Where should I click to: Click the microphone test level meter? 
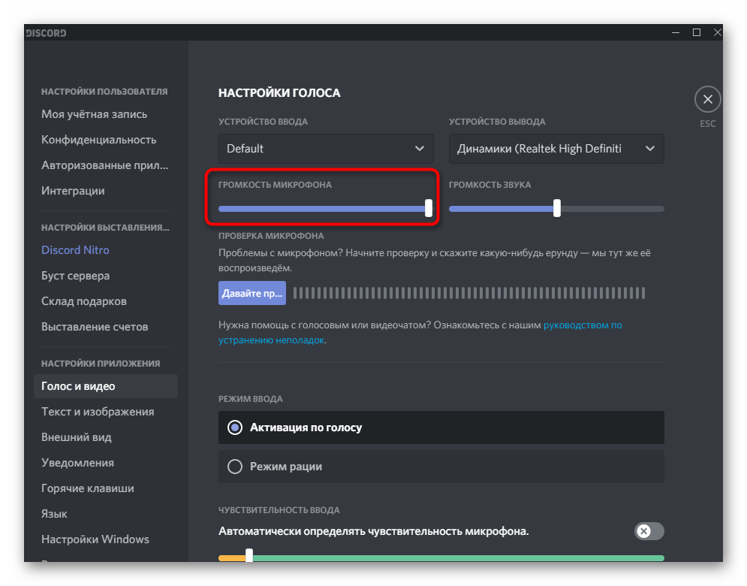click(x=468, y=293)
